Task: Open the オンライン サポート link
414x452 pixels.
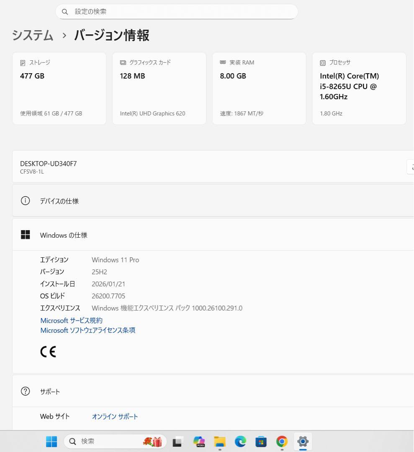Action: point(114,416)
